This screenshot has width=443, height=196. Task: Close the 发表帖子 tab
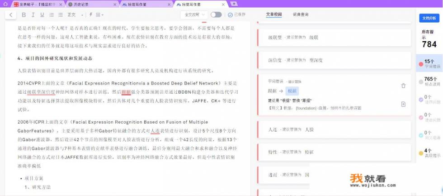coord(61,5)
